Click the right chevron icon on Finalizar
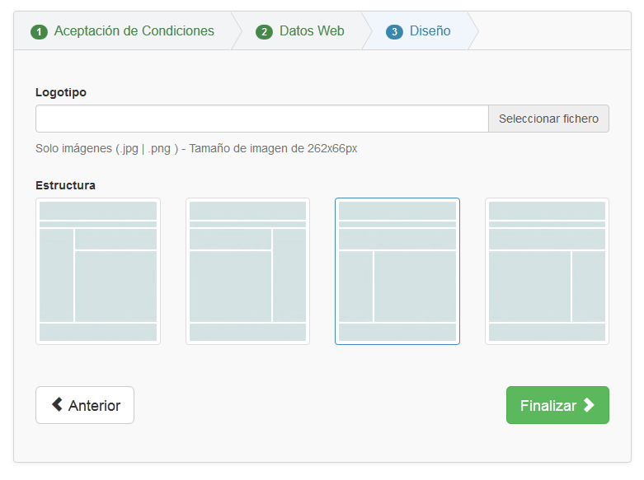 589,404
